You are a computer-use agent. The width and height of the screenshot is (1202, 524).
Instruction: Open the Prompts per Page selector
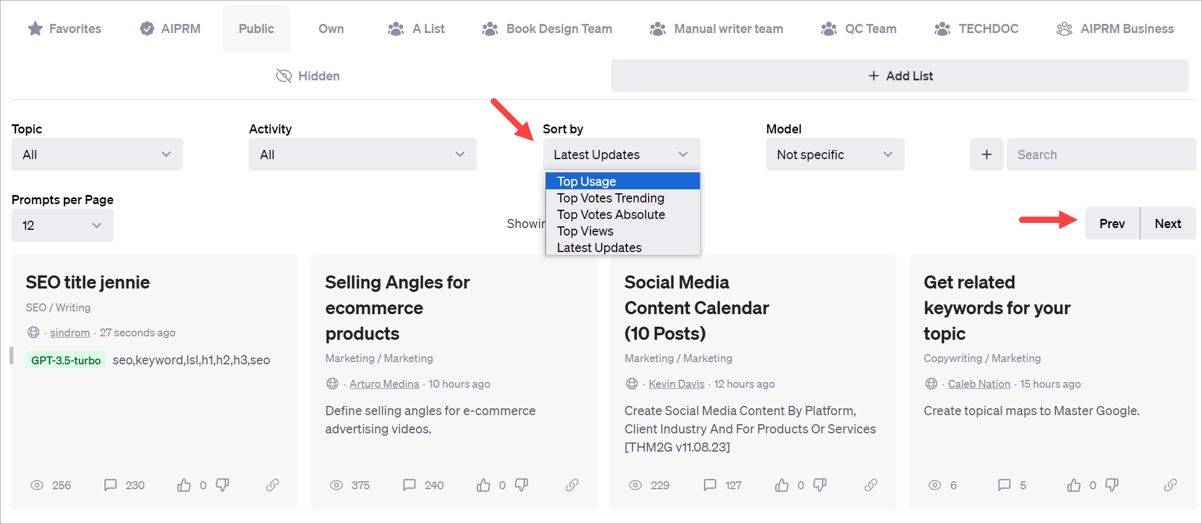[x=62, y=225]
